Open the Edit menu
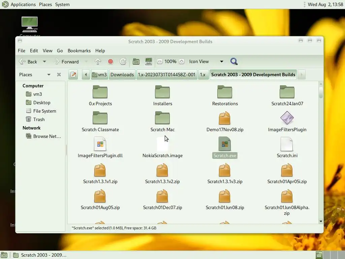 tap(34, 51)
